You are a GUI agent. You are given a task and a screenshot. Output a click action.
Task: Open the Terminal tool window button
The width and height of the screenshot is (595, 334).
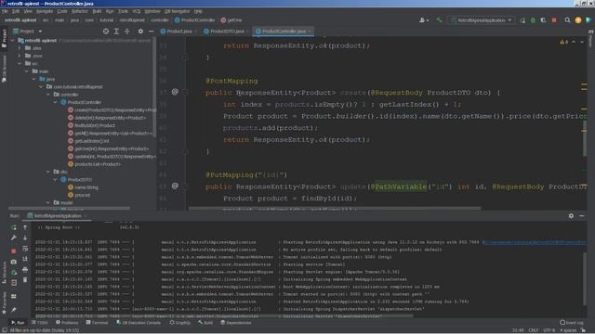click(97, 323)
